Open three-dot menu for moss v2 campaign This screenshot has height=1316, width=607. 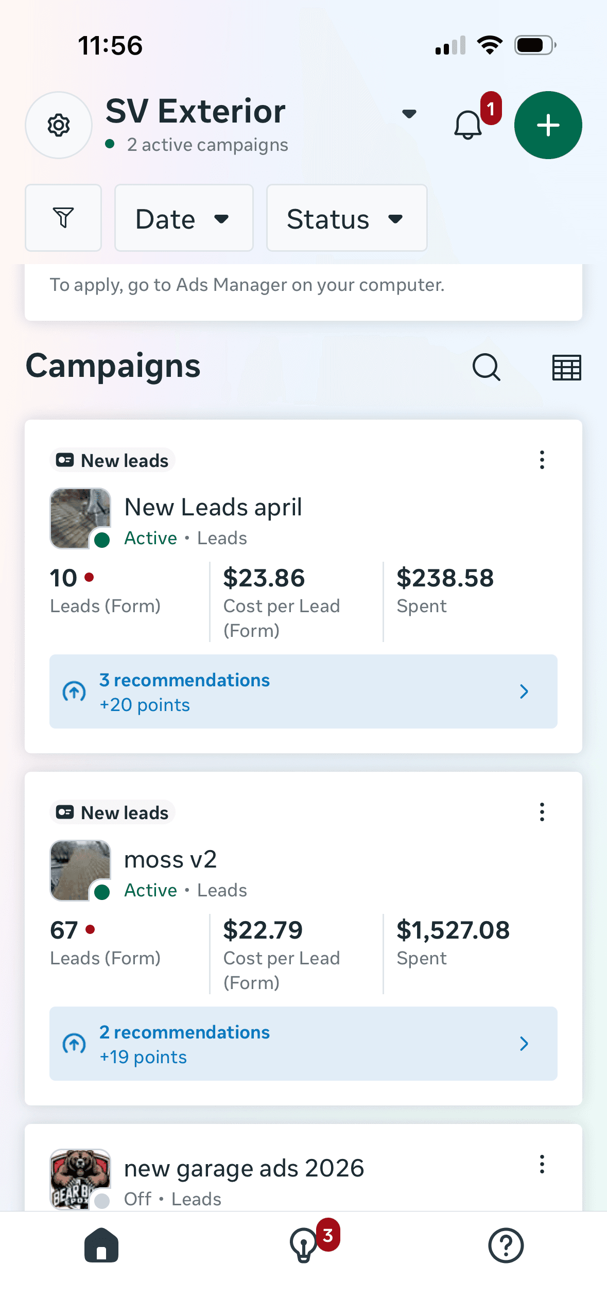(542, 812)
